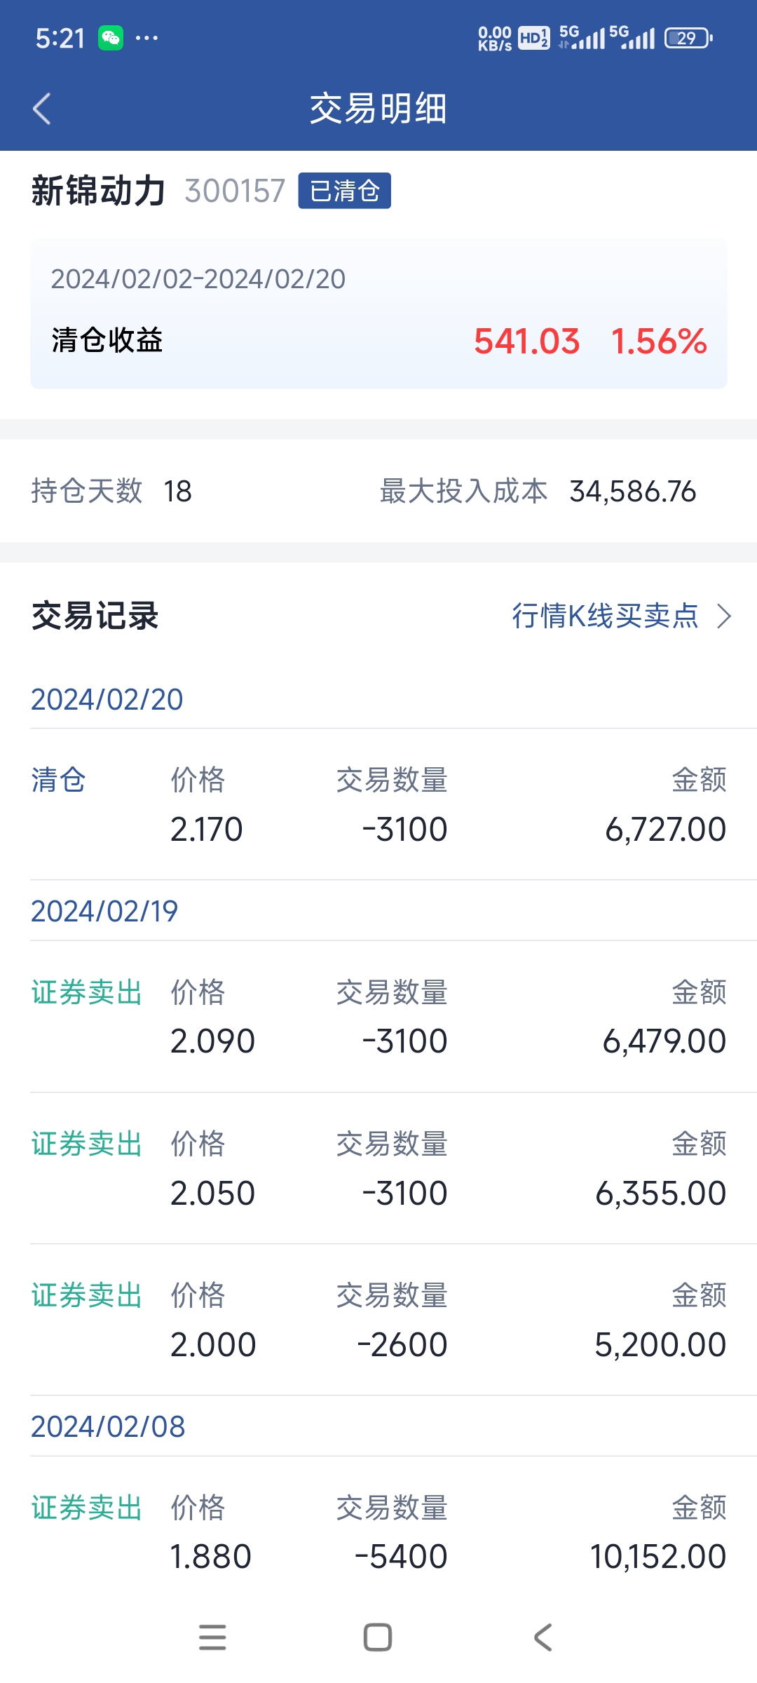Open the 证券卖出 record priced 2.000
The width and height of the screenshot is (757, 1683).
(378, 1320)
